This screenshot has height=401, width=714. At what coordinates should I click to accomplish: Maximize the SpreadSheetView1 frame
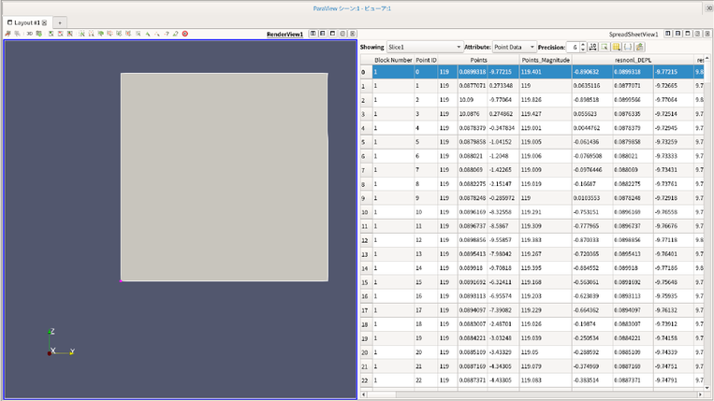(x=688, y=34)
